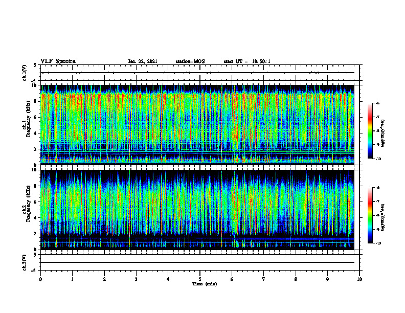Click the "Time (min)" axis label

[205, 284]
